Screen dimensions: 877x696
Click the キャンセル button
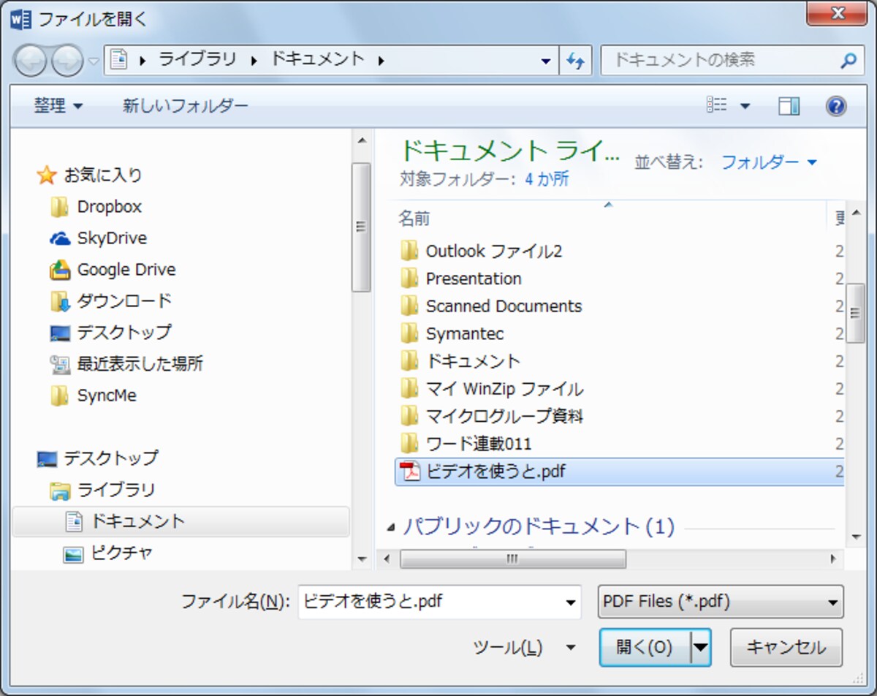point(786,647)
